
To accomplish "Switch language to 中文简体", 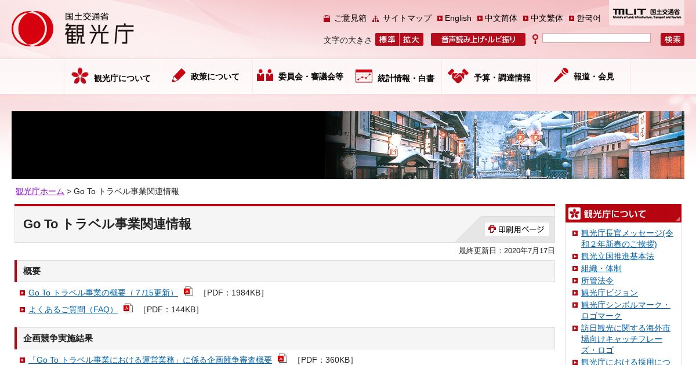I will pos(501,19).
